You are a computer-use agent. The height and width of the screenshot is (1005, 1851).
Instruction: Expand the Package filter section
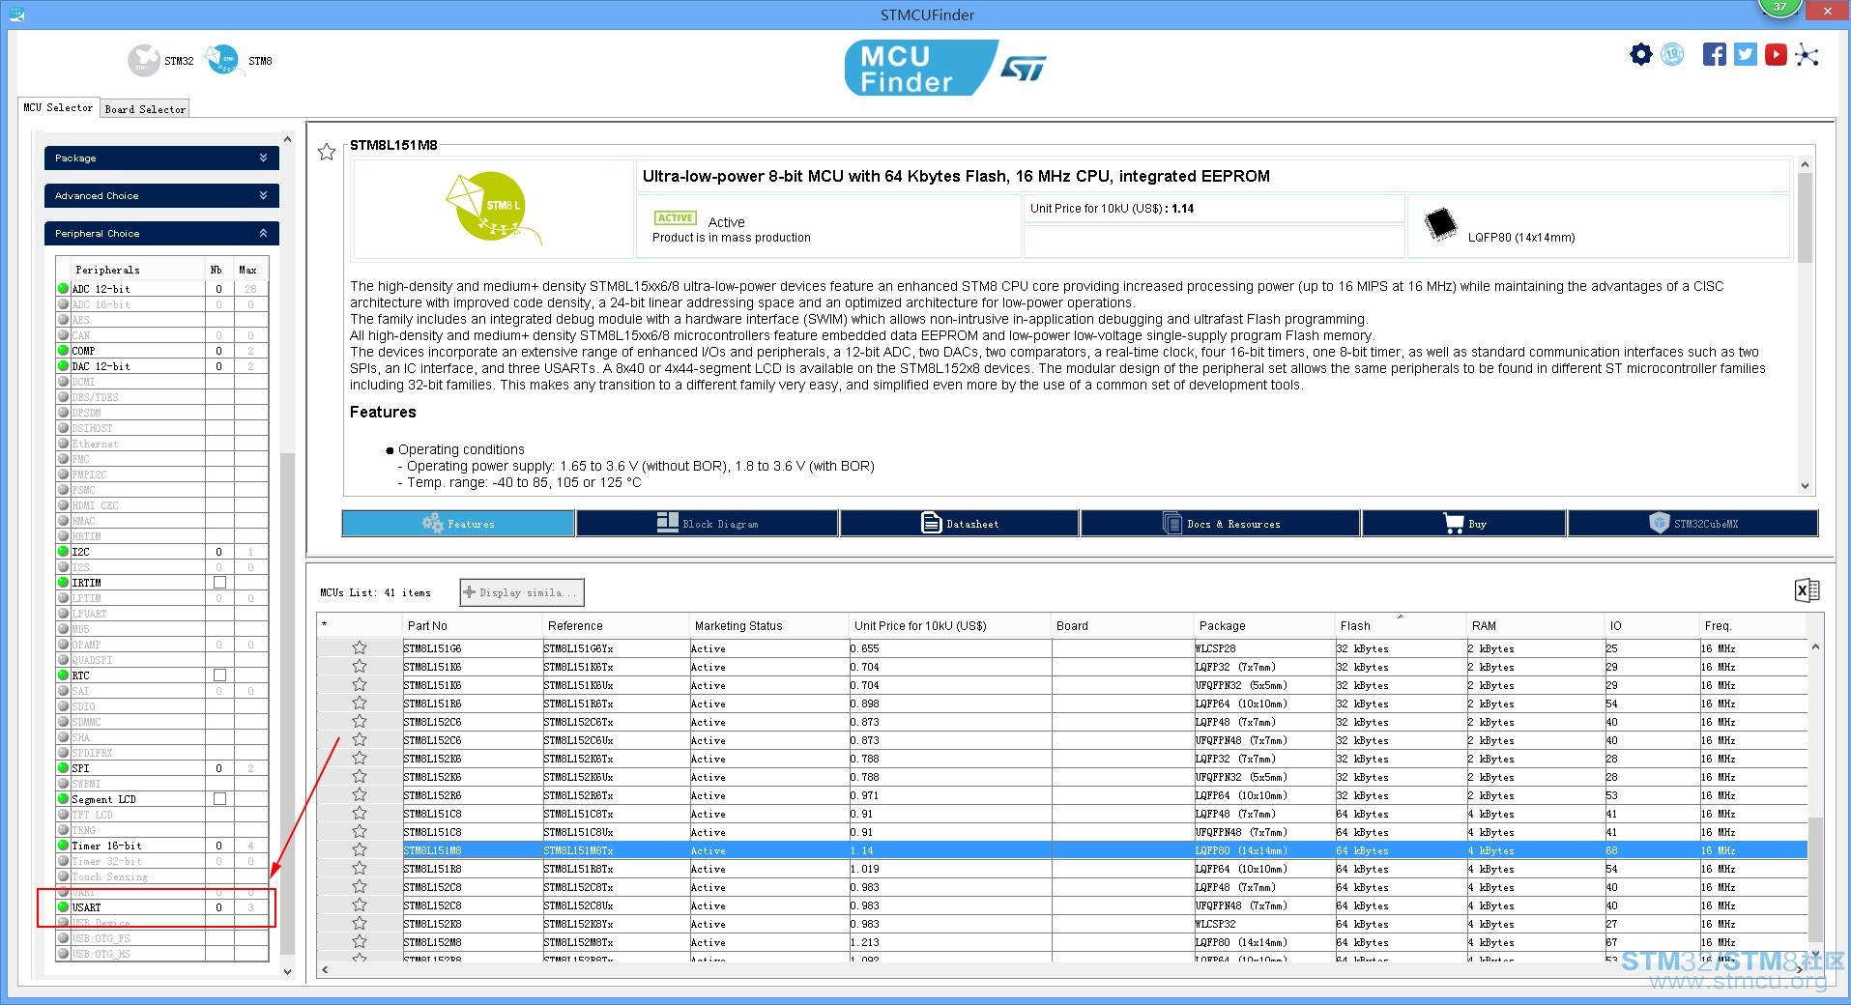click(x=161, y=158)
